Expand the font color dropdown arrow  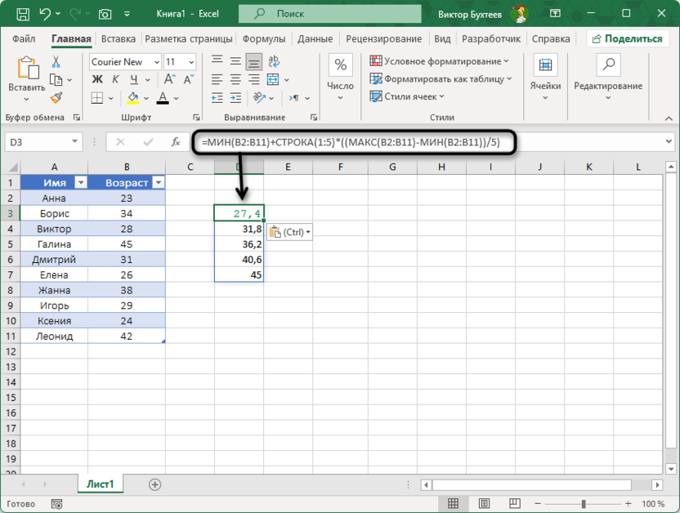pos(175,99)
